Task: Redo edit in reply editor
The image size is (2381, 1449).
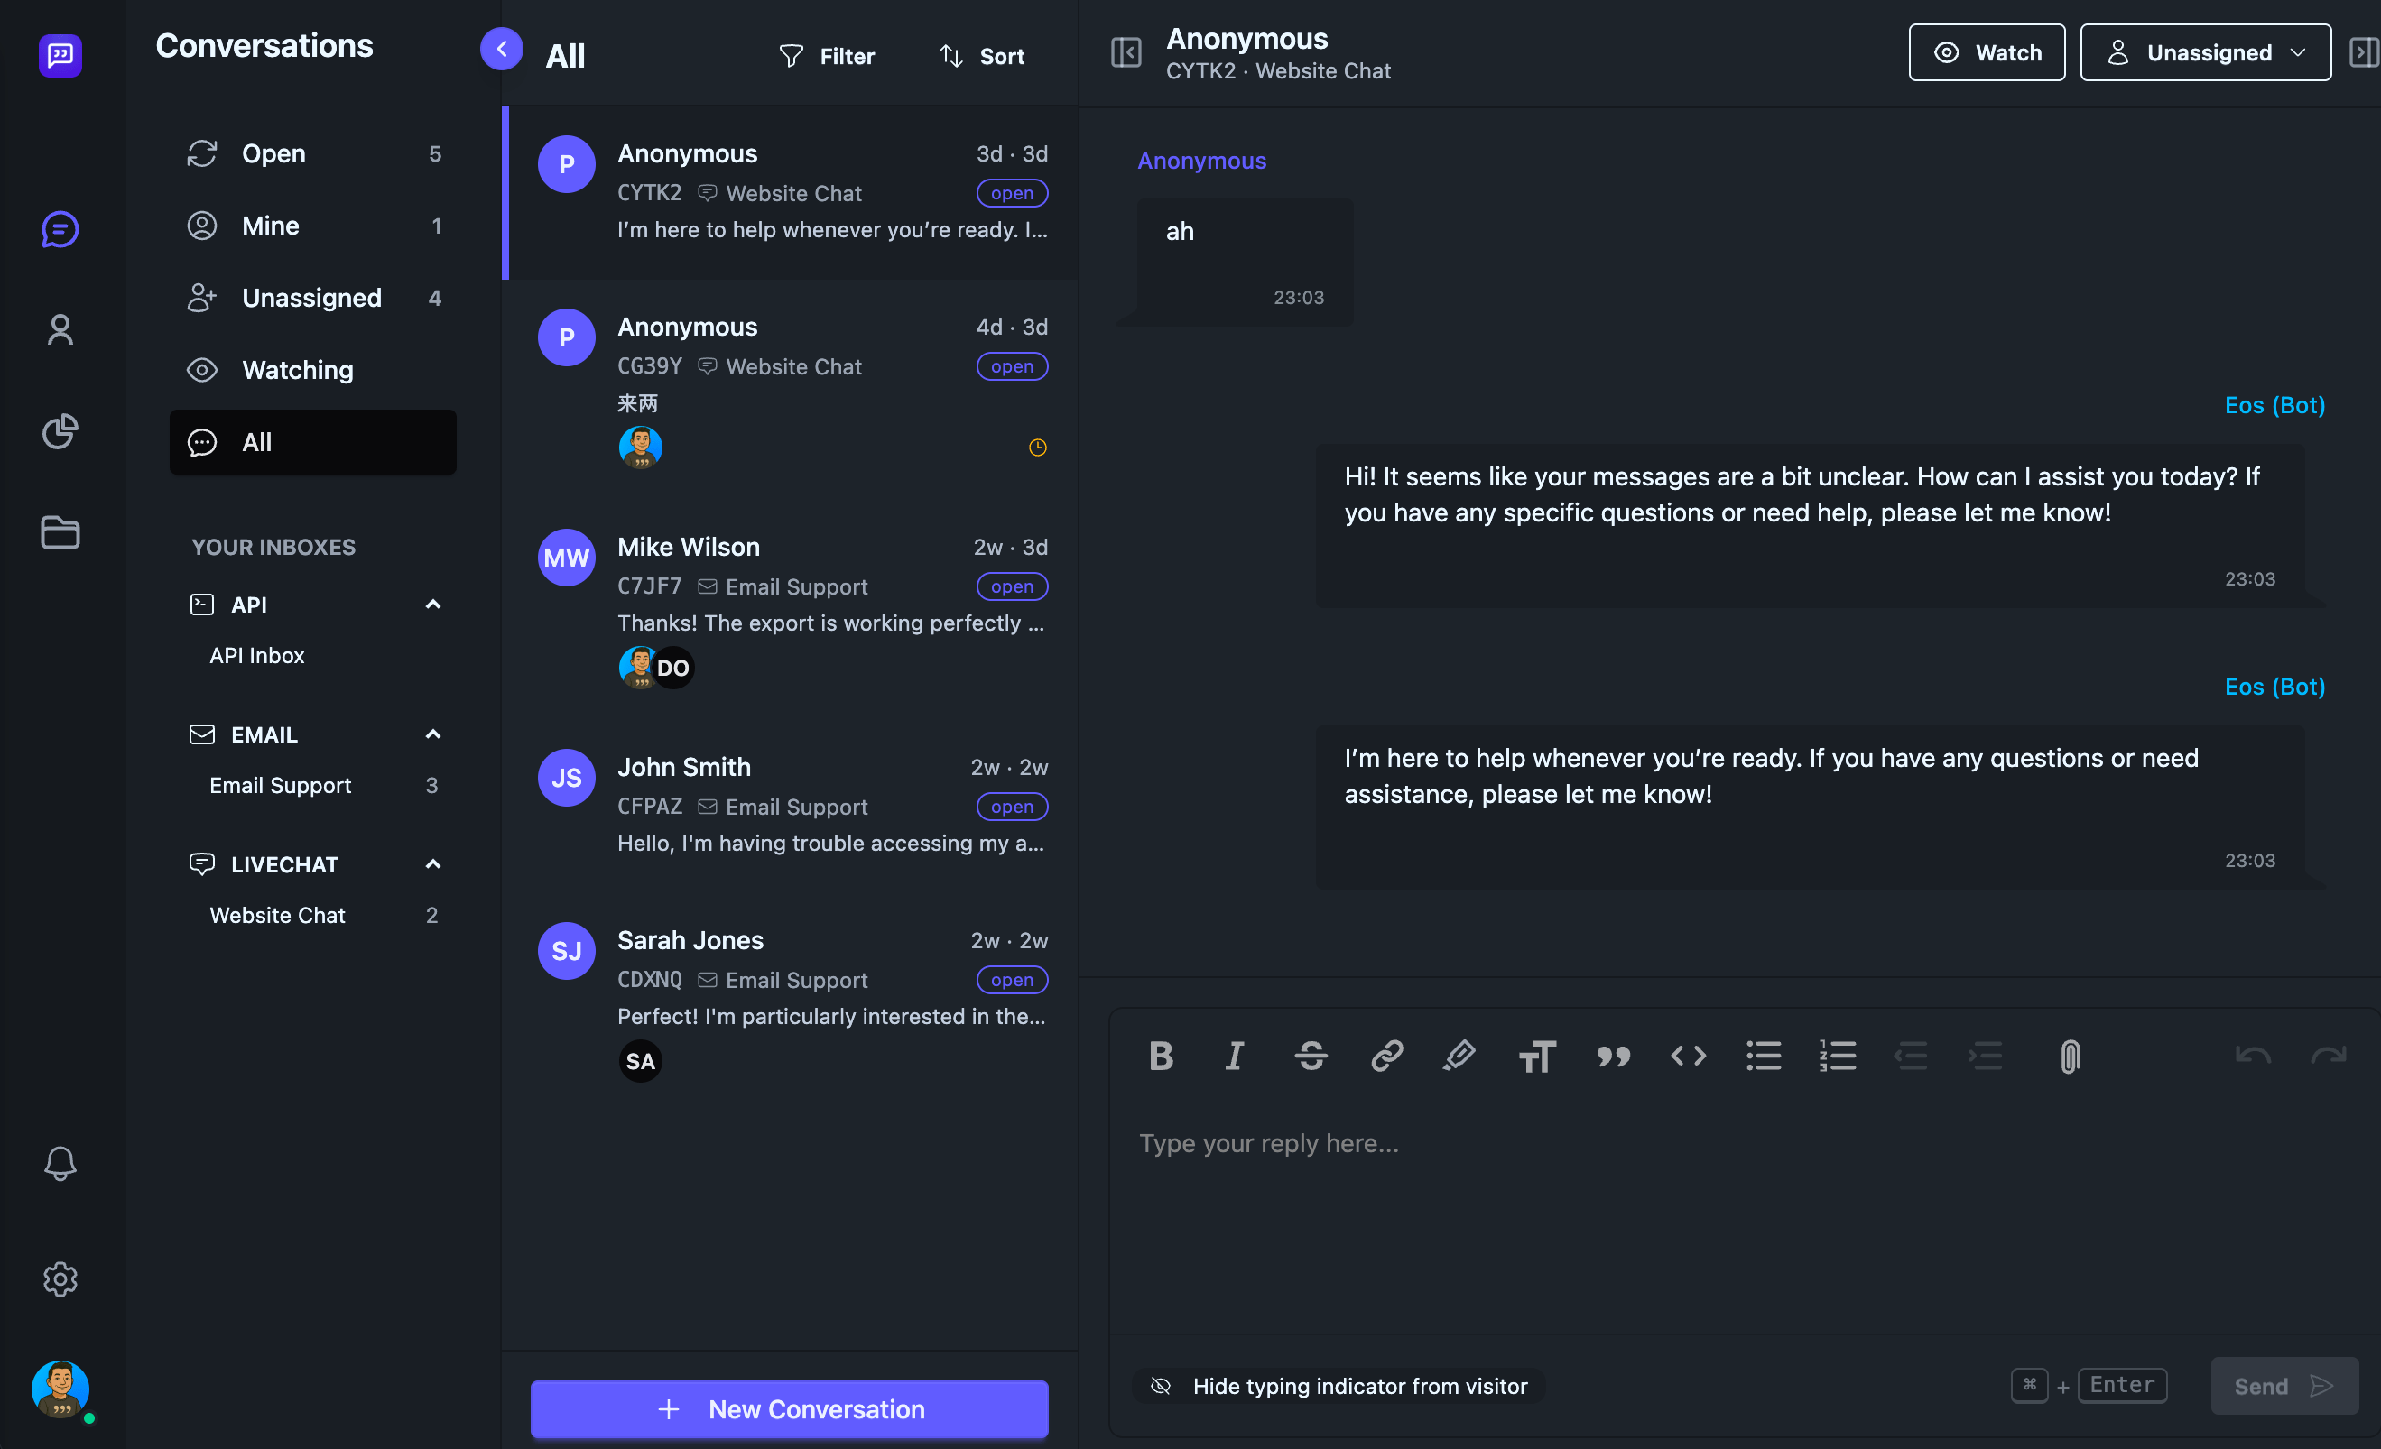Action: [x=2328, y=1056]
